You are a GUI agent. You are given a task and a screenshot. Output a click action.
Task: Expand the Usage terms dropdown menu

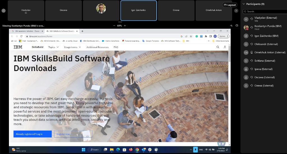(x=73, y=47)
